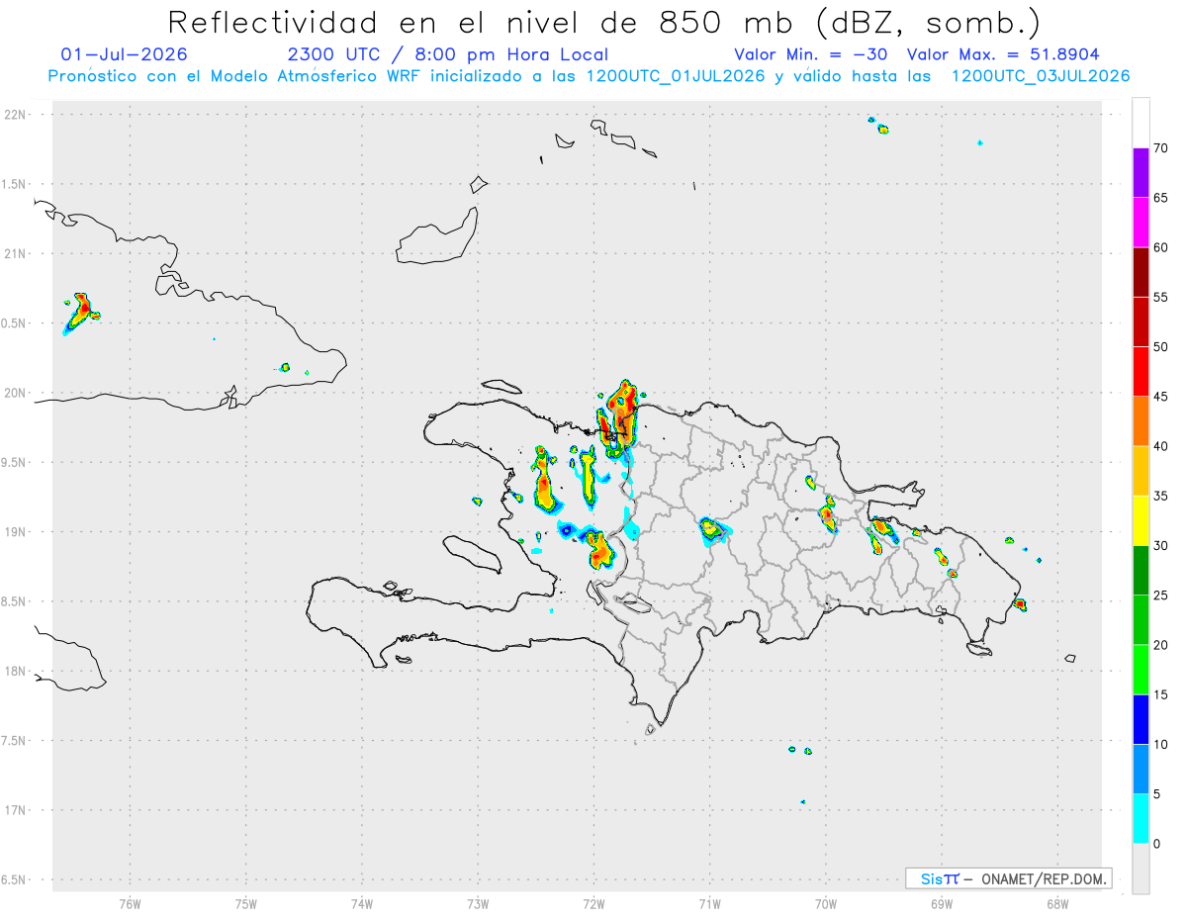Screen dimensions: 1187x917
Task: Click the color scale label '0'
Action: pyautogui.click(x=1157, y=844)
